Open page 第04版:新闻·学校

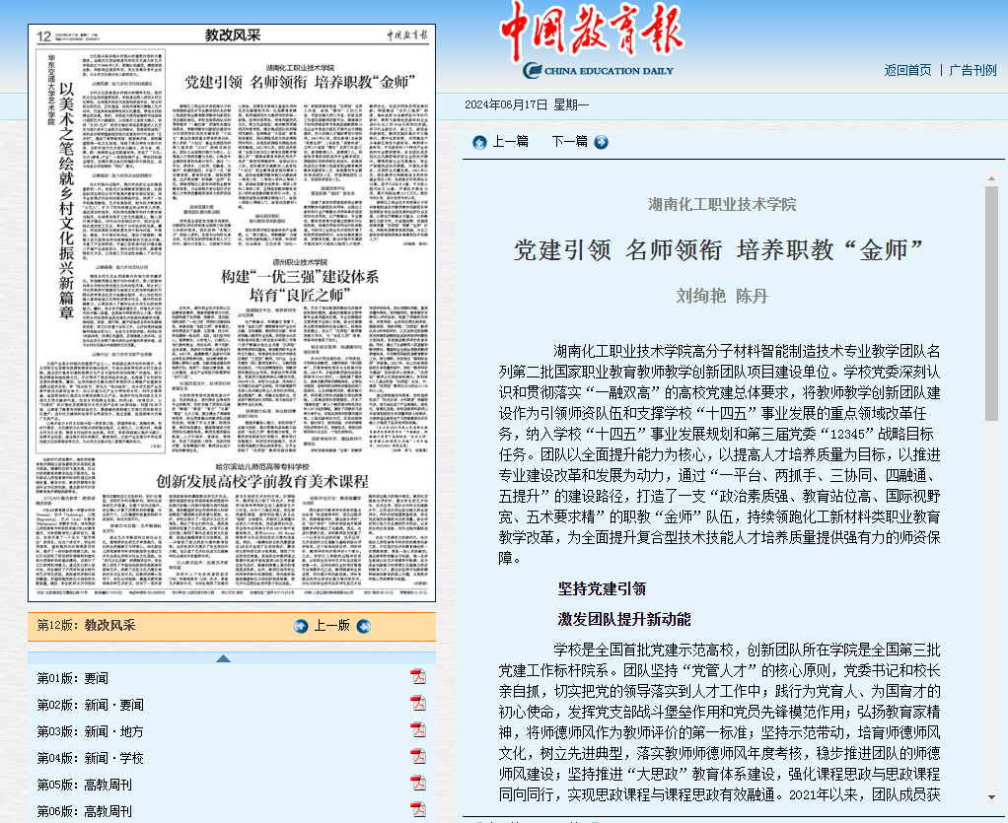pyautogui.click(x=90, y=758)
